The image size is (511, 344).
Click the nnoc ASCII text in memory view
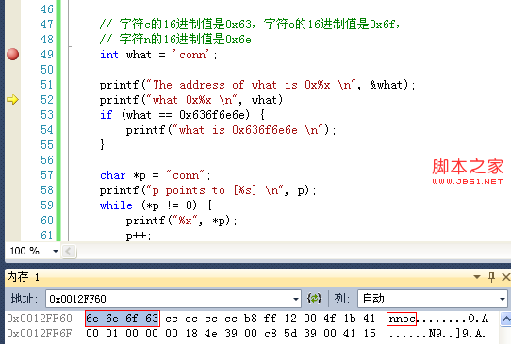402,319
